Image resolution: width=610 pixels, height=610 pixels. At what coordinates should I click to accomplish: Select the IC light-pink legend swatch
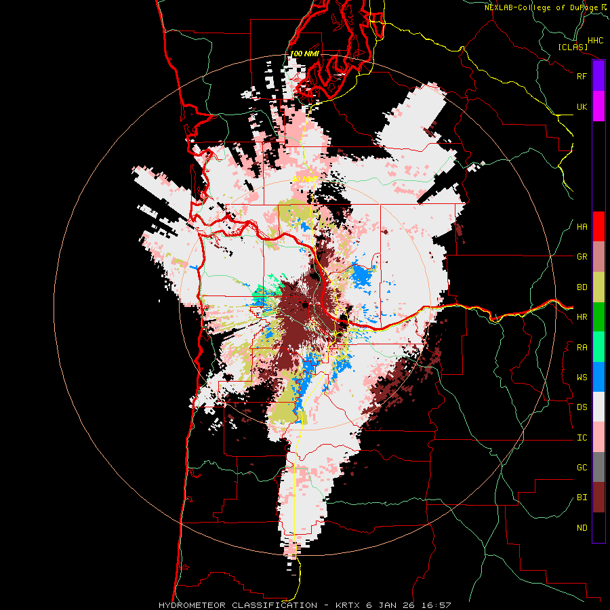pyautogui.click(x=598, y=438)
